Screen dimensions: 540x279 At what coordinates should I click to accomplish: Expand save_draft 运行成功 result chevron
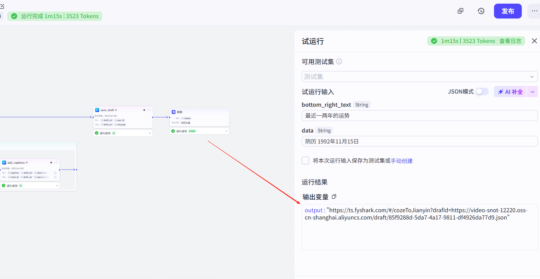click(x=150, y=133)
